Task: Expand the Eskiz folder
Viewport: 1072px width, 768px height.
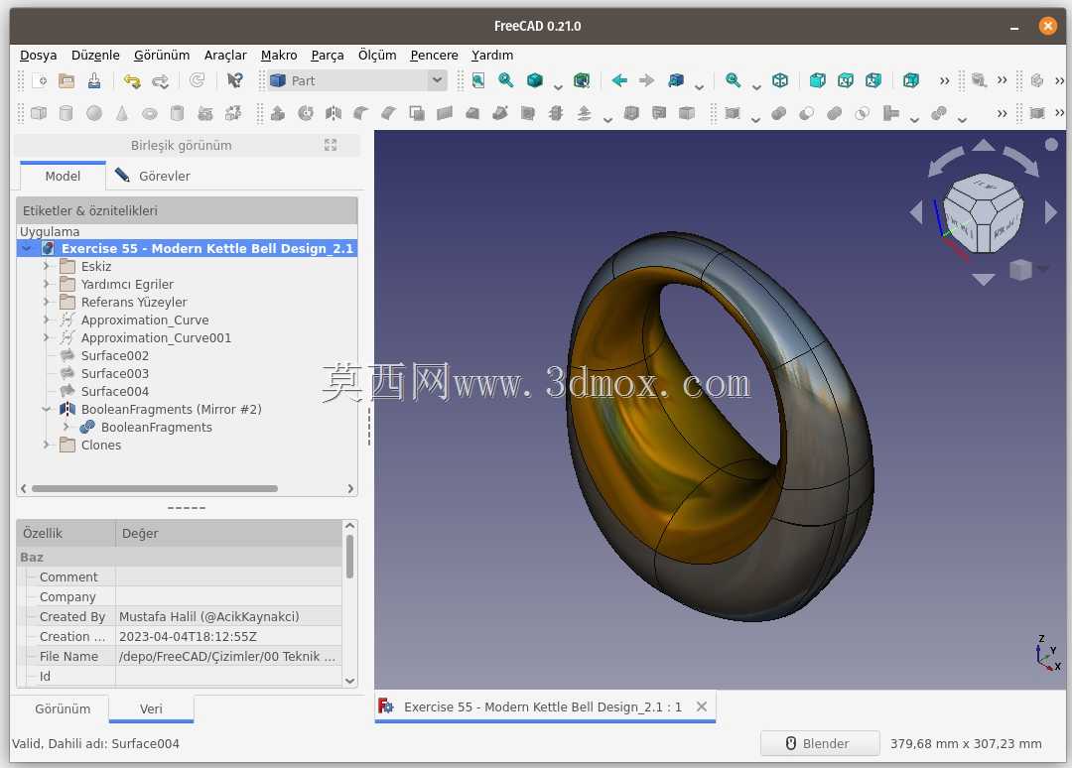Action: pos(47,266)
